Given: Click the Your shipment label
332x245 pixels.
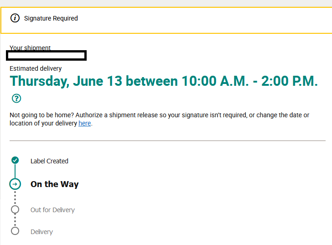Looking at the screenshot, I should (x=30, y=48).
